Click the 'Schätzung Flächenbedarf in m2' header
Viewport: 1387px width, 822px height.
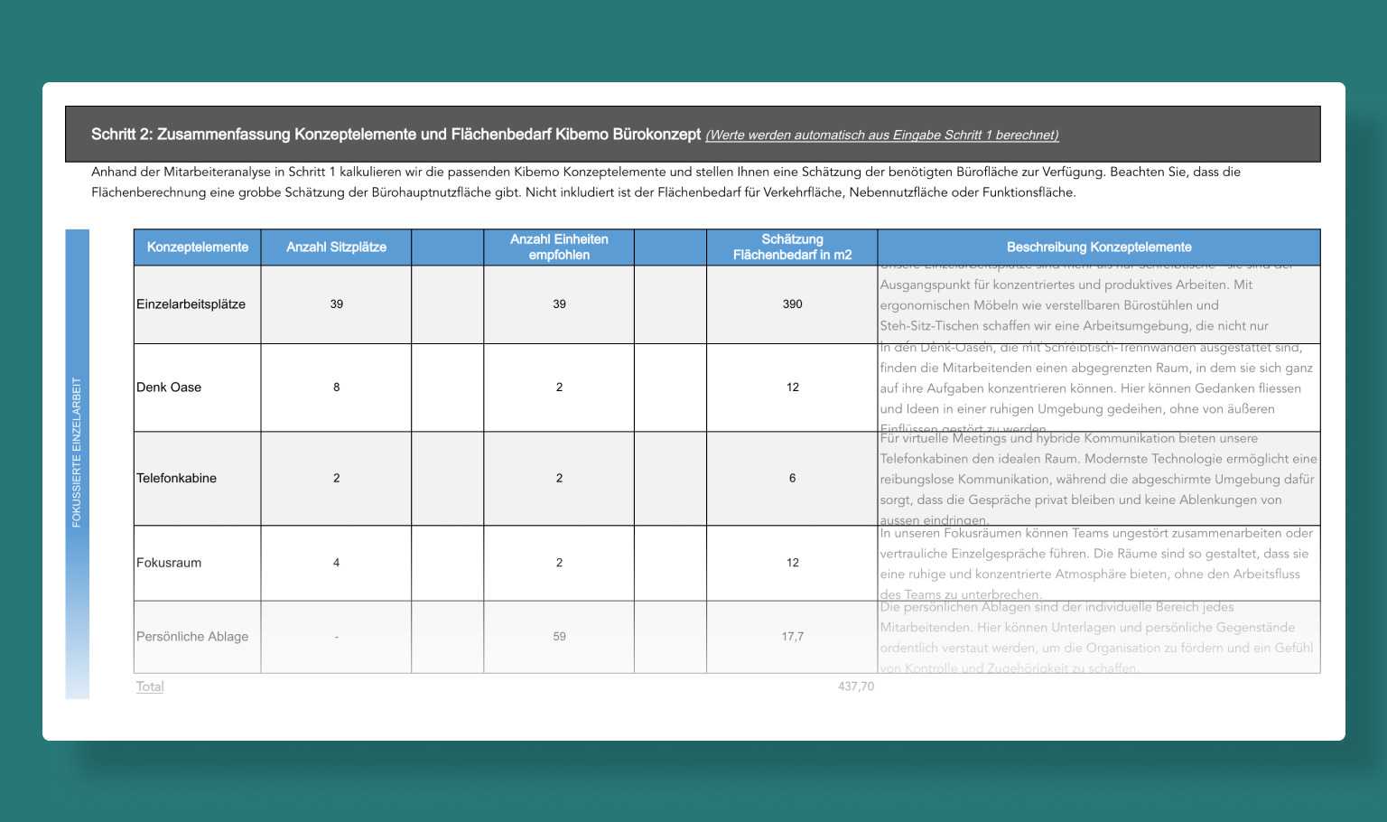click(792, 248)
